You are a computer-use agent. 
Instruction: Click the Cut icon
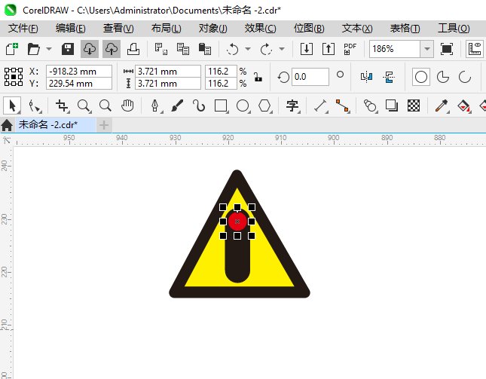(x=160, y=49)
